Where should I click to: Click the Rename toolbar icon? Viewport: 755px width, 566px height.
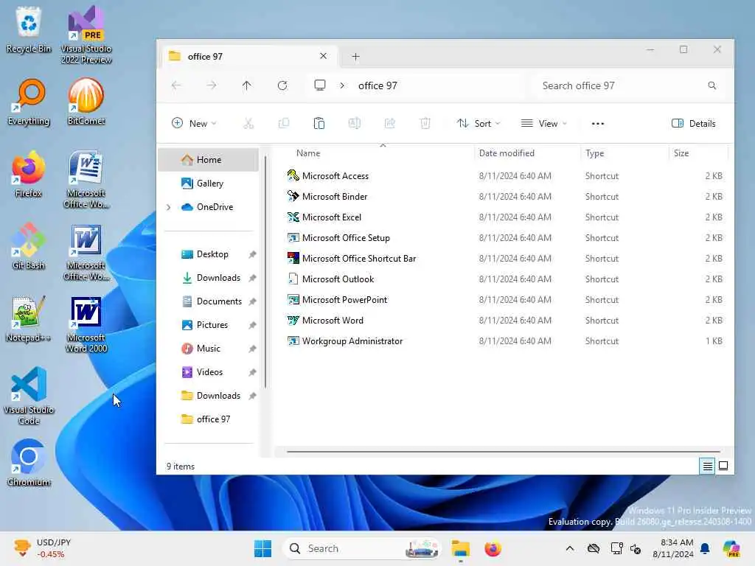click(x=355, y=124)
